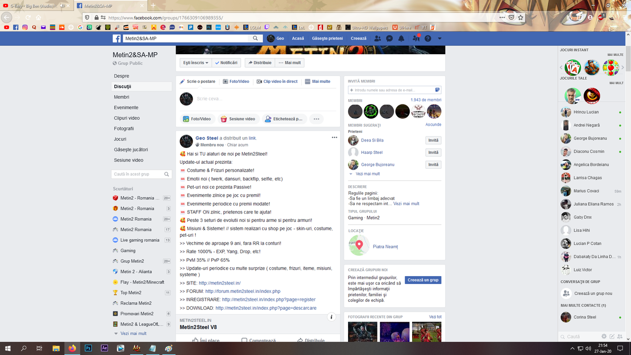Image resolution: width=631 pixels, height=355 pixels.
Task: Go to Firefox home page icon
Action: [x=38, y=17]
